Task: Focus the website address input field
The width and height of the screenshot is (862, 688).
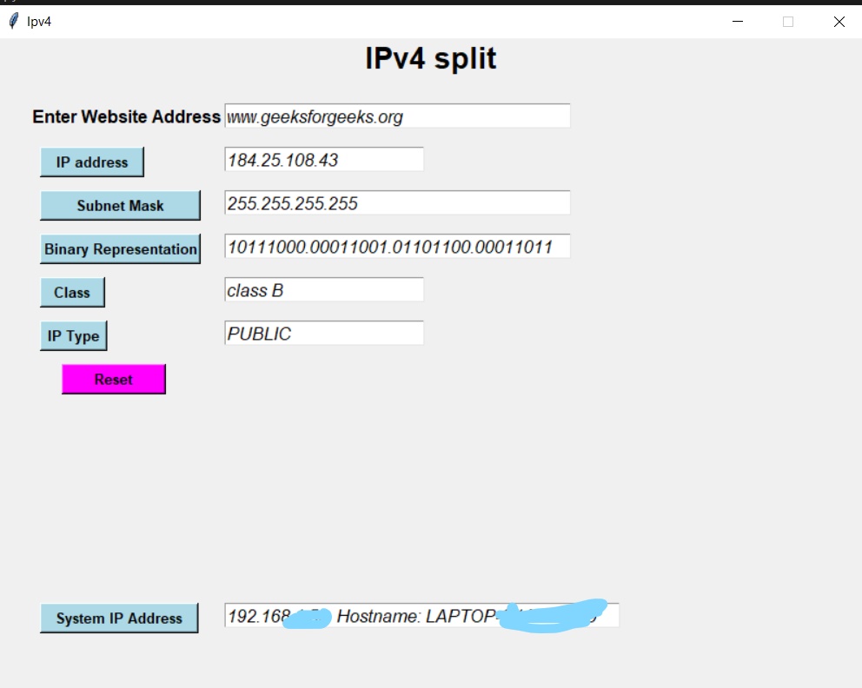Action: pyautogui.click(x=397, y=116)
